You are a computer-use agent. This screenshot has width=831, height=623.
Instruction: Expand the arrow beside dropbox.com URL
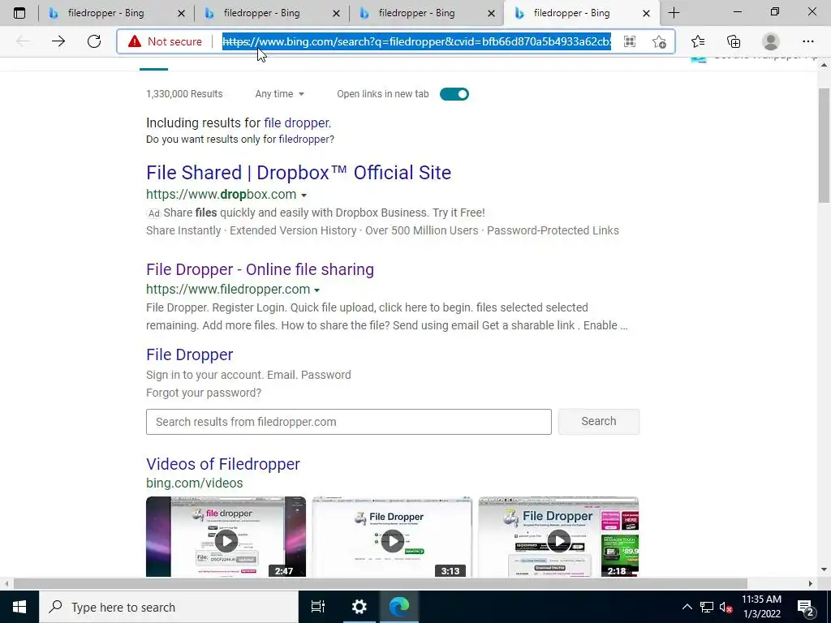click(304, 195)
